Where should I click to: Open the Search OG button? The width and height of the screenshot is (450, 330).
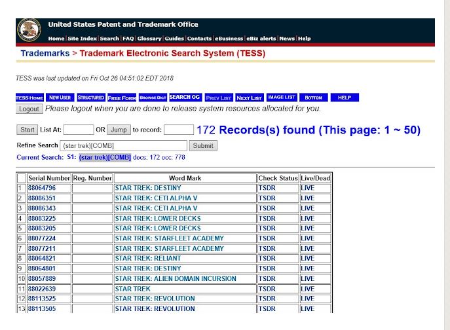[185, 97]
